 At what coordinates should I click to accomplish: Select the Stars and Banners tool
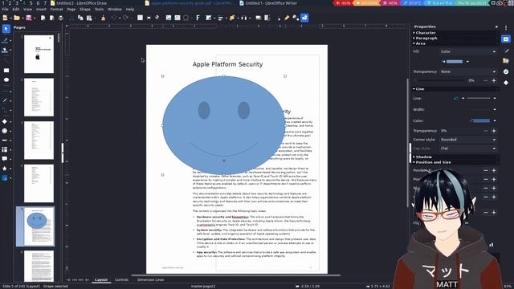coord(5,169)
